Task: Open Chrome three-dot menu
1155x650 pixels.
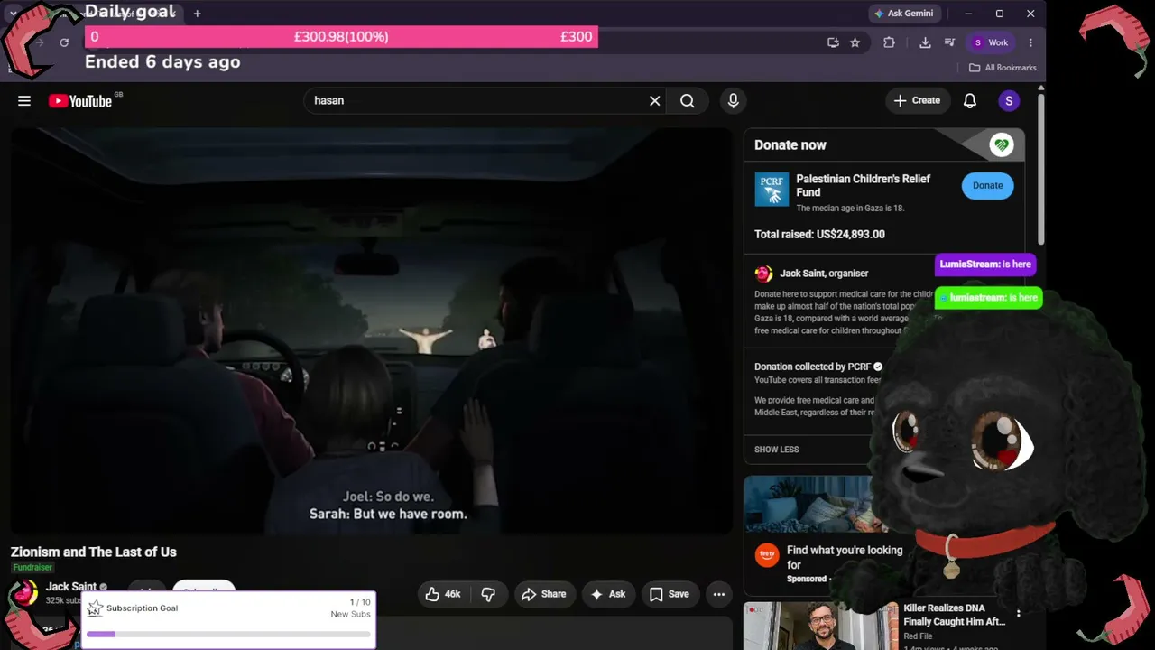Action: pos(1030,42)
